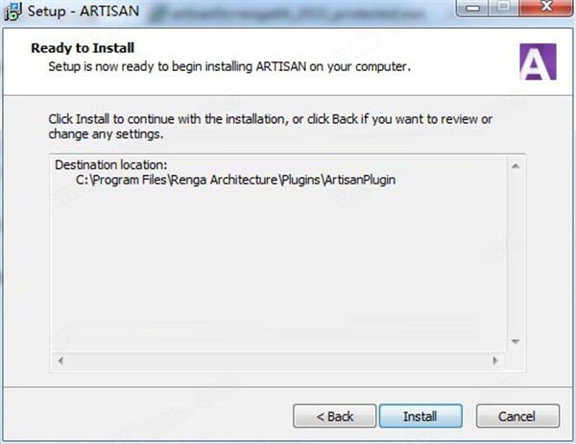The width and height of the screenshot is (576, 444).
Task: Click the Install button
Action: (x=420, y=416)
